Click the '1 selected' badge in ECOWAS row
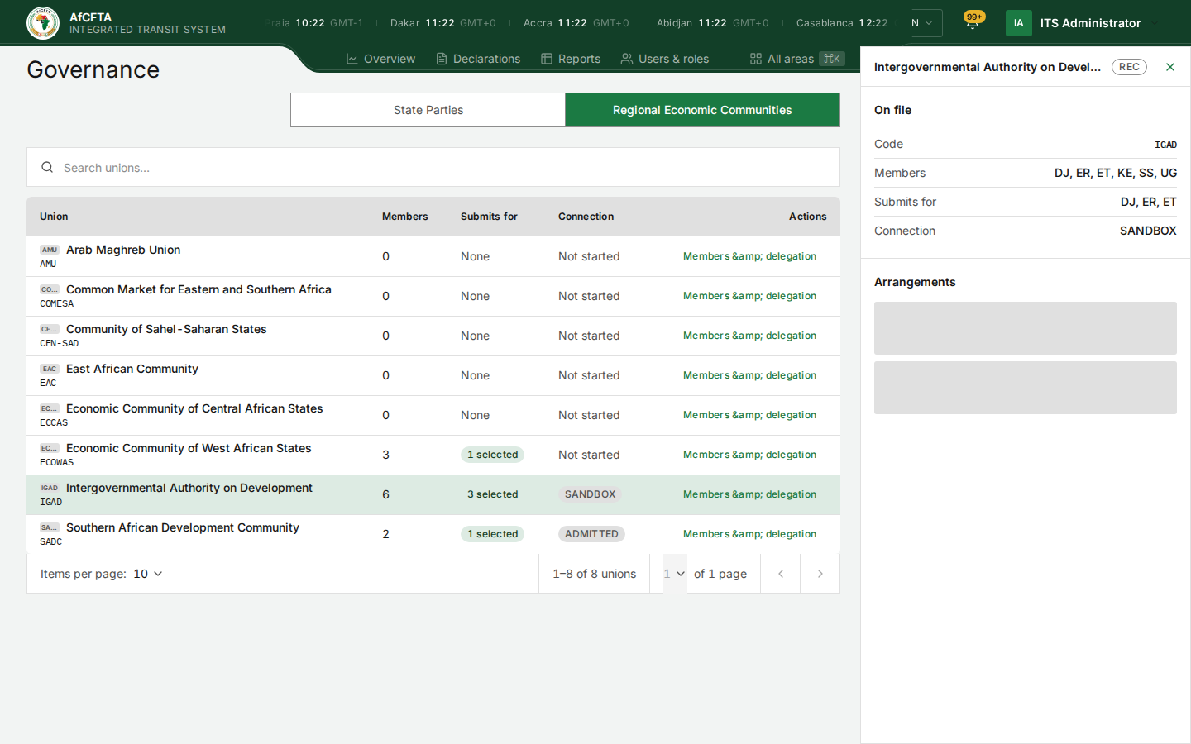 [x=492, y=455]
